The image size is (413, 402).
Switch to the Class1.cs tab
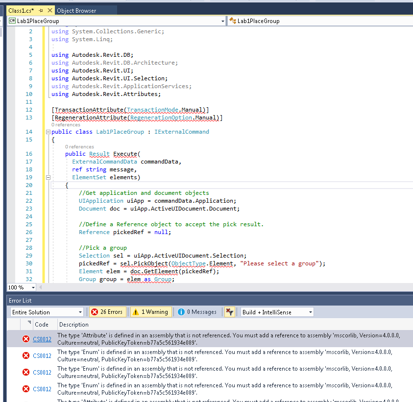[22, 11]
